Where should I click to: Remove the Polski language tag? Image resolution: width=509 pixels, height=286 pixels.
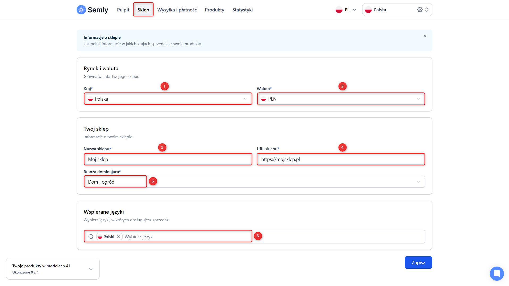(x=118, y=237)
